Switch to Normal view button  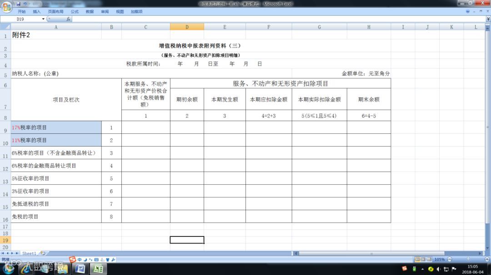pyautogui.click(x=417, y=260)
